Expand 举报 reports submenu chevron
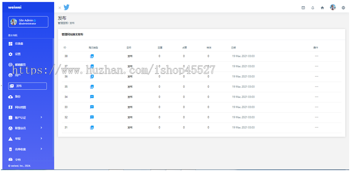Viewport: 350px width, 171px height. (41, 138)
